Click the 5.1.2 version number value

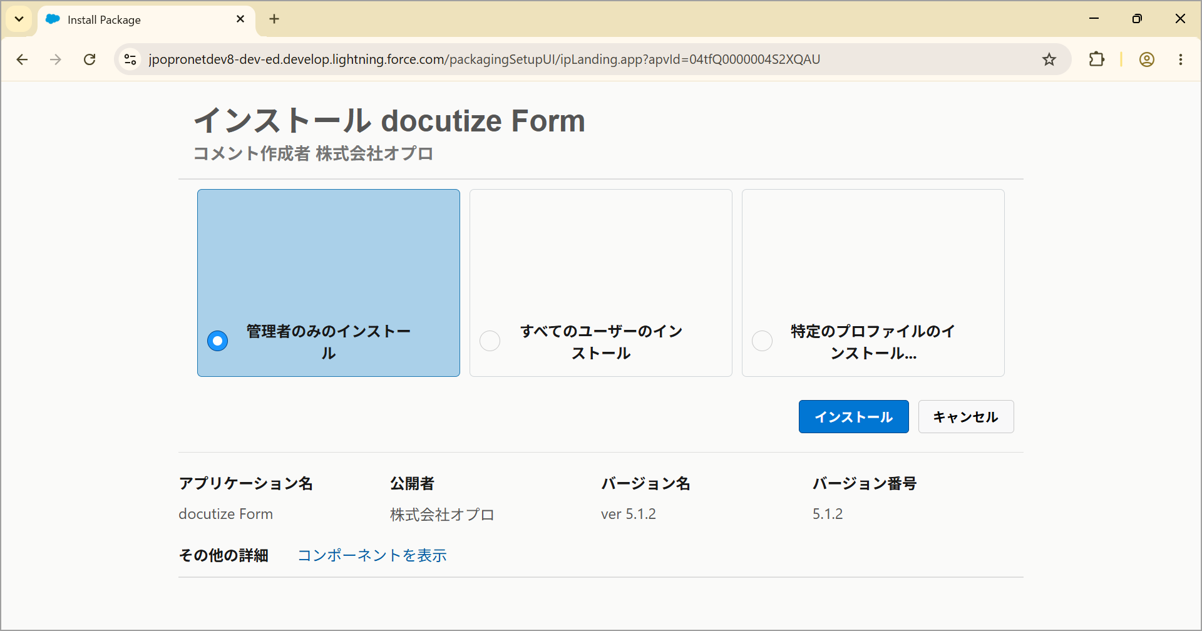[x=828, y=514]
